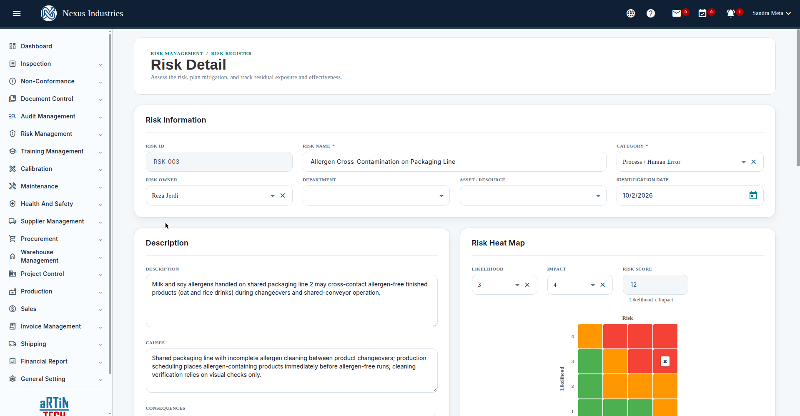Expand the Production menu chevron
800x416 pixels.
100,292
